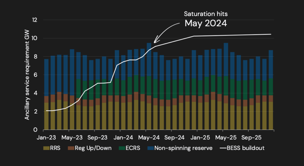
Task: Click the Jan-23 x-axis label
Action: pos(43,138)
